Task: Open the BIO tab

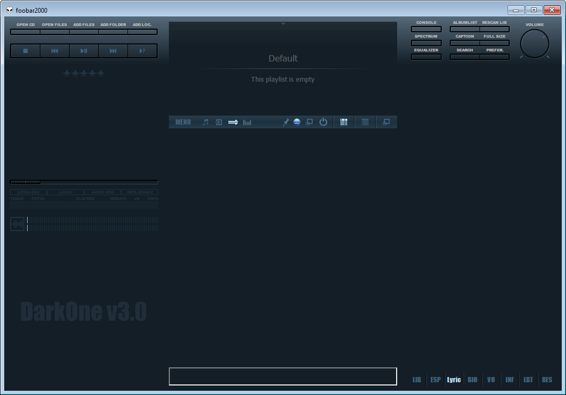Action: [473, 380]
